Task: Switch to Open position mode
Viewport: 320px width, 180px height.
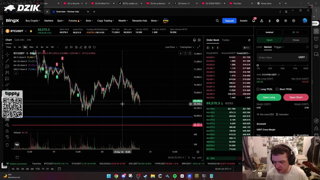Action: click(x=269, y=40)
